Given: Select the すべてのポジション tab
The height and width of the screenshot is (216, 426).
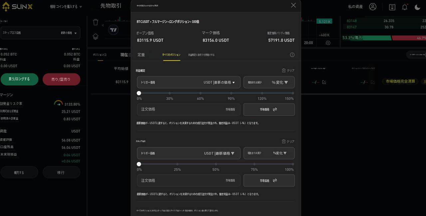Looking at the screenshot, I should 171,55.
